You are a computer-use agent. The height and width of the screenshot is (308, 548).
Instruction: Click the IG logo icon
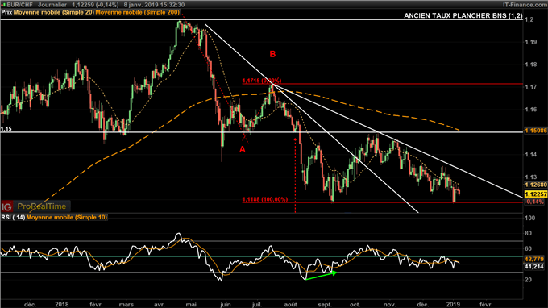point(7,206)
